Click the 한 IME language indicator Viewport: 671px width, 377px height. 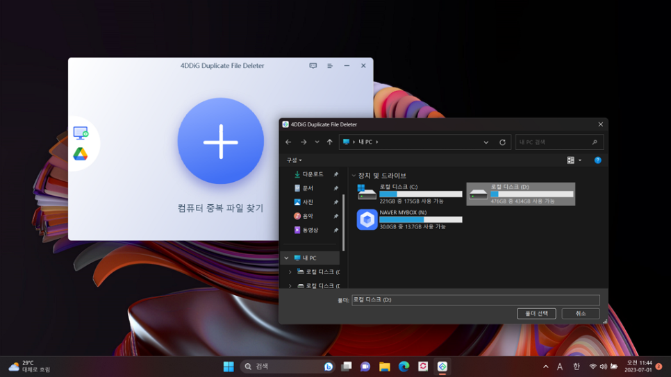(x=576, y=367)
